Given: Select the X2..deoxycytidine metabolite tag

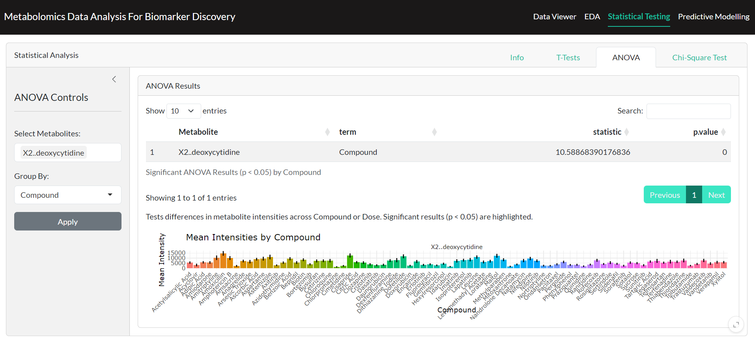Looking at the screenshot, I should tap(53, 153).
